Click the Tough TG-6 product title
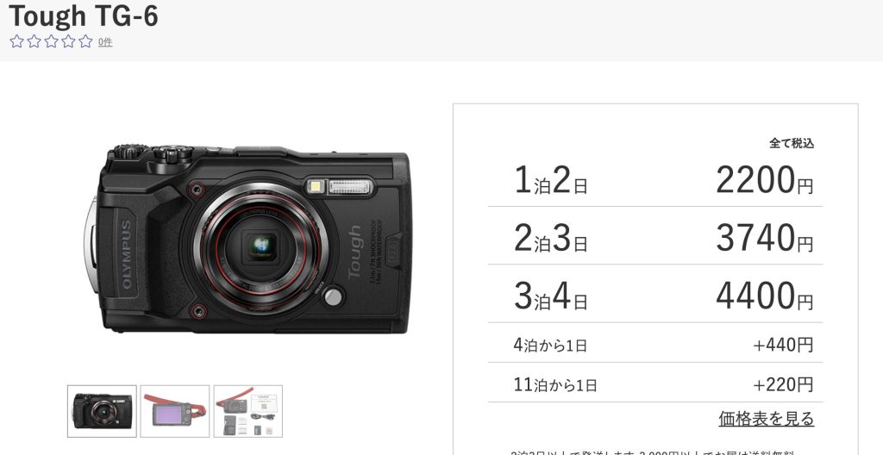The height and width of the screenshot is (455, 883). point(84,16)
